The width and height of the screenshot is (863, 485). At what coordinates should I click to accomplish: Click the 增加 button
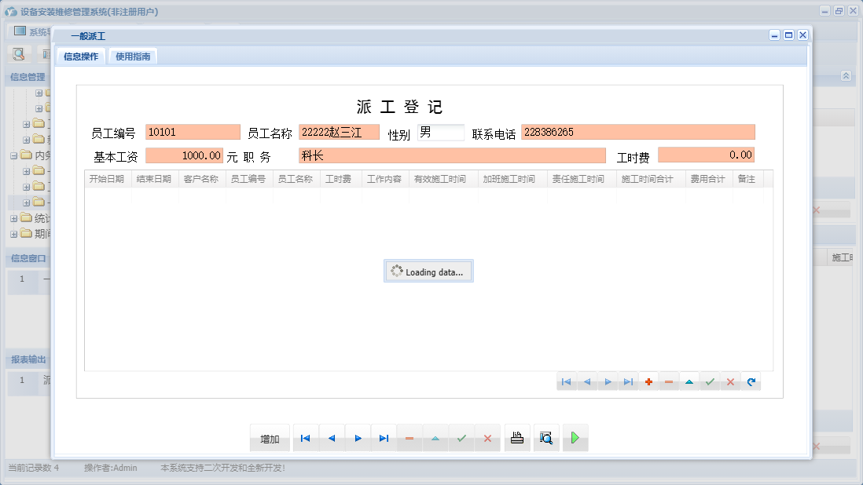tap(269, 438)
